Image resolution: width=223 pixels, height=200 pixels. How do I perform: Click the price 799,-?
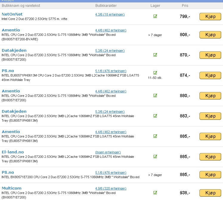[185, 16]
